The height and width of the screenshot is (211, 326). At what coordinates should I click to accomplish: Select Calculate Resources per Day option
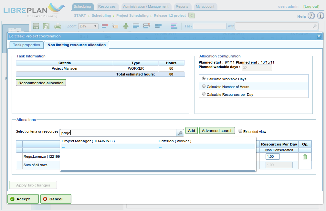click(x=204, y=94)
